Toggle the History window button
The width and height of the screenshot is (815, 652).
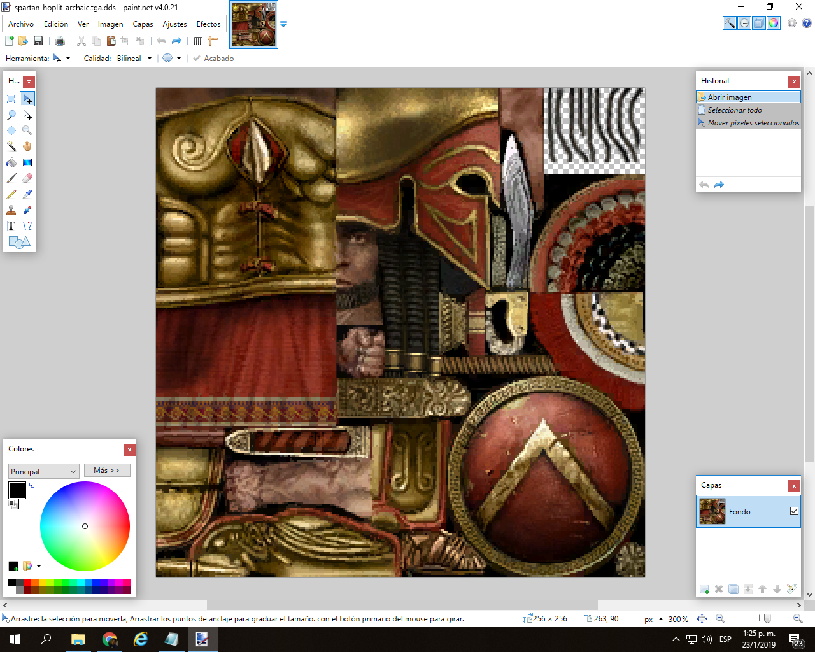pos(744,23)
